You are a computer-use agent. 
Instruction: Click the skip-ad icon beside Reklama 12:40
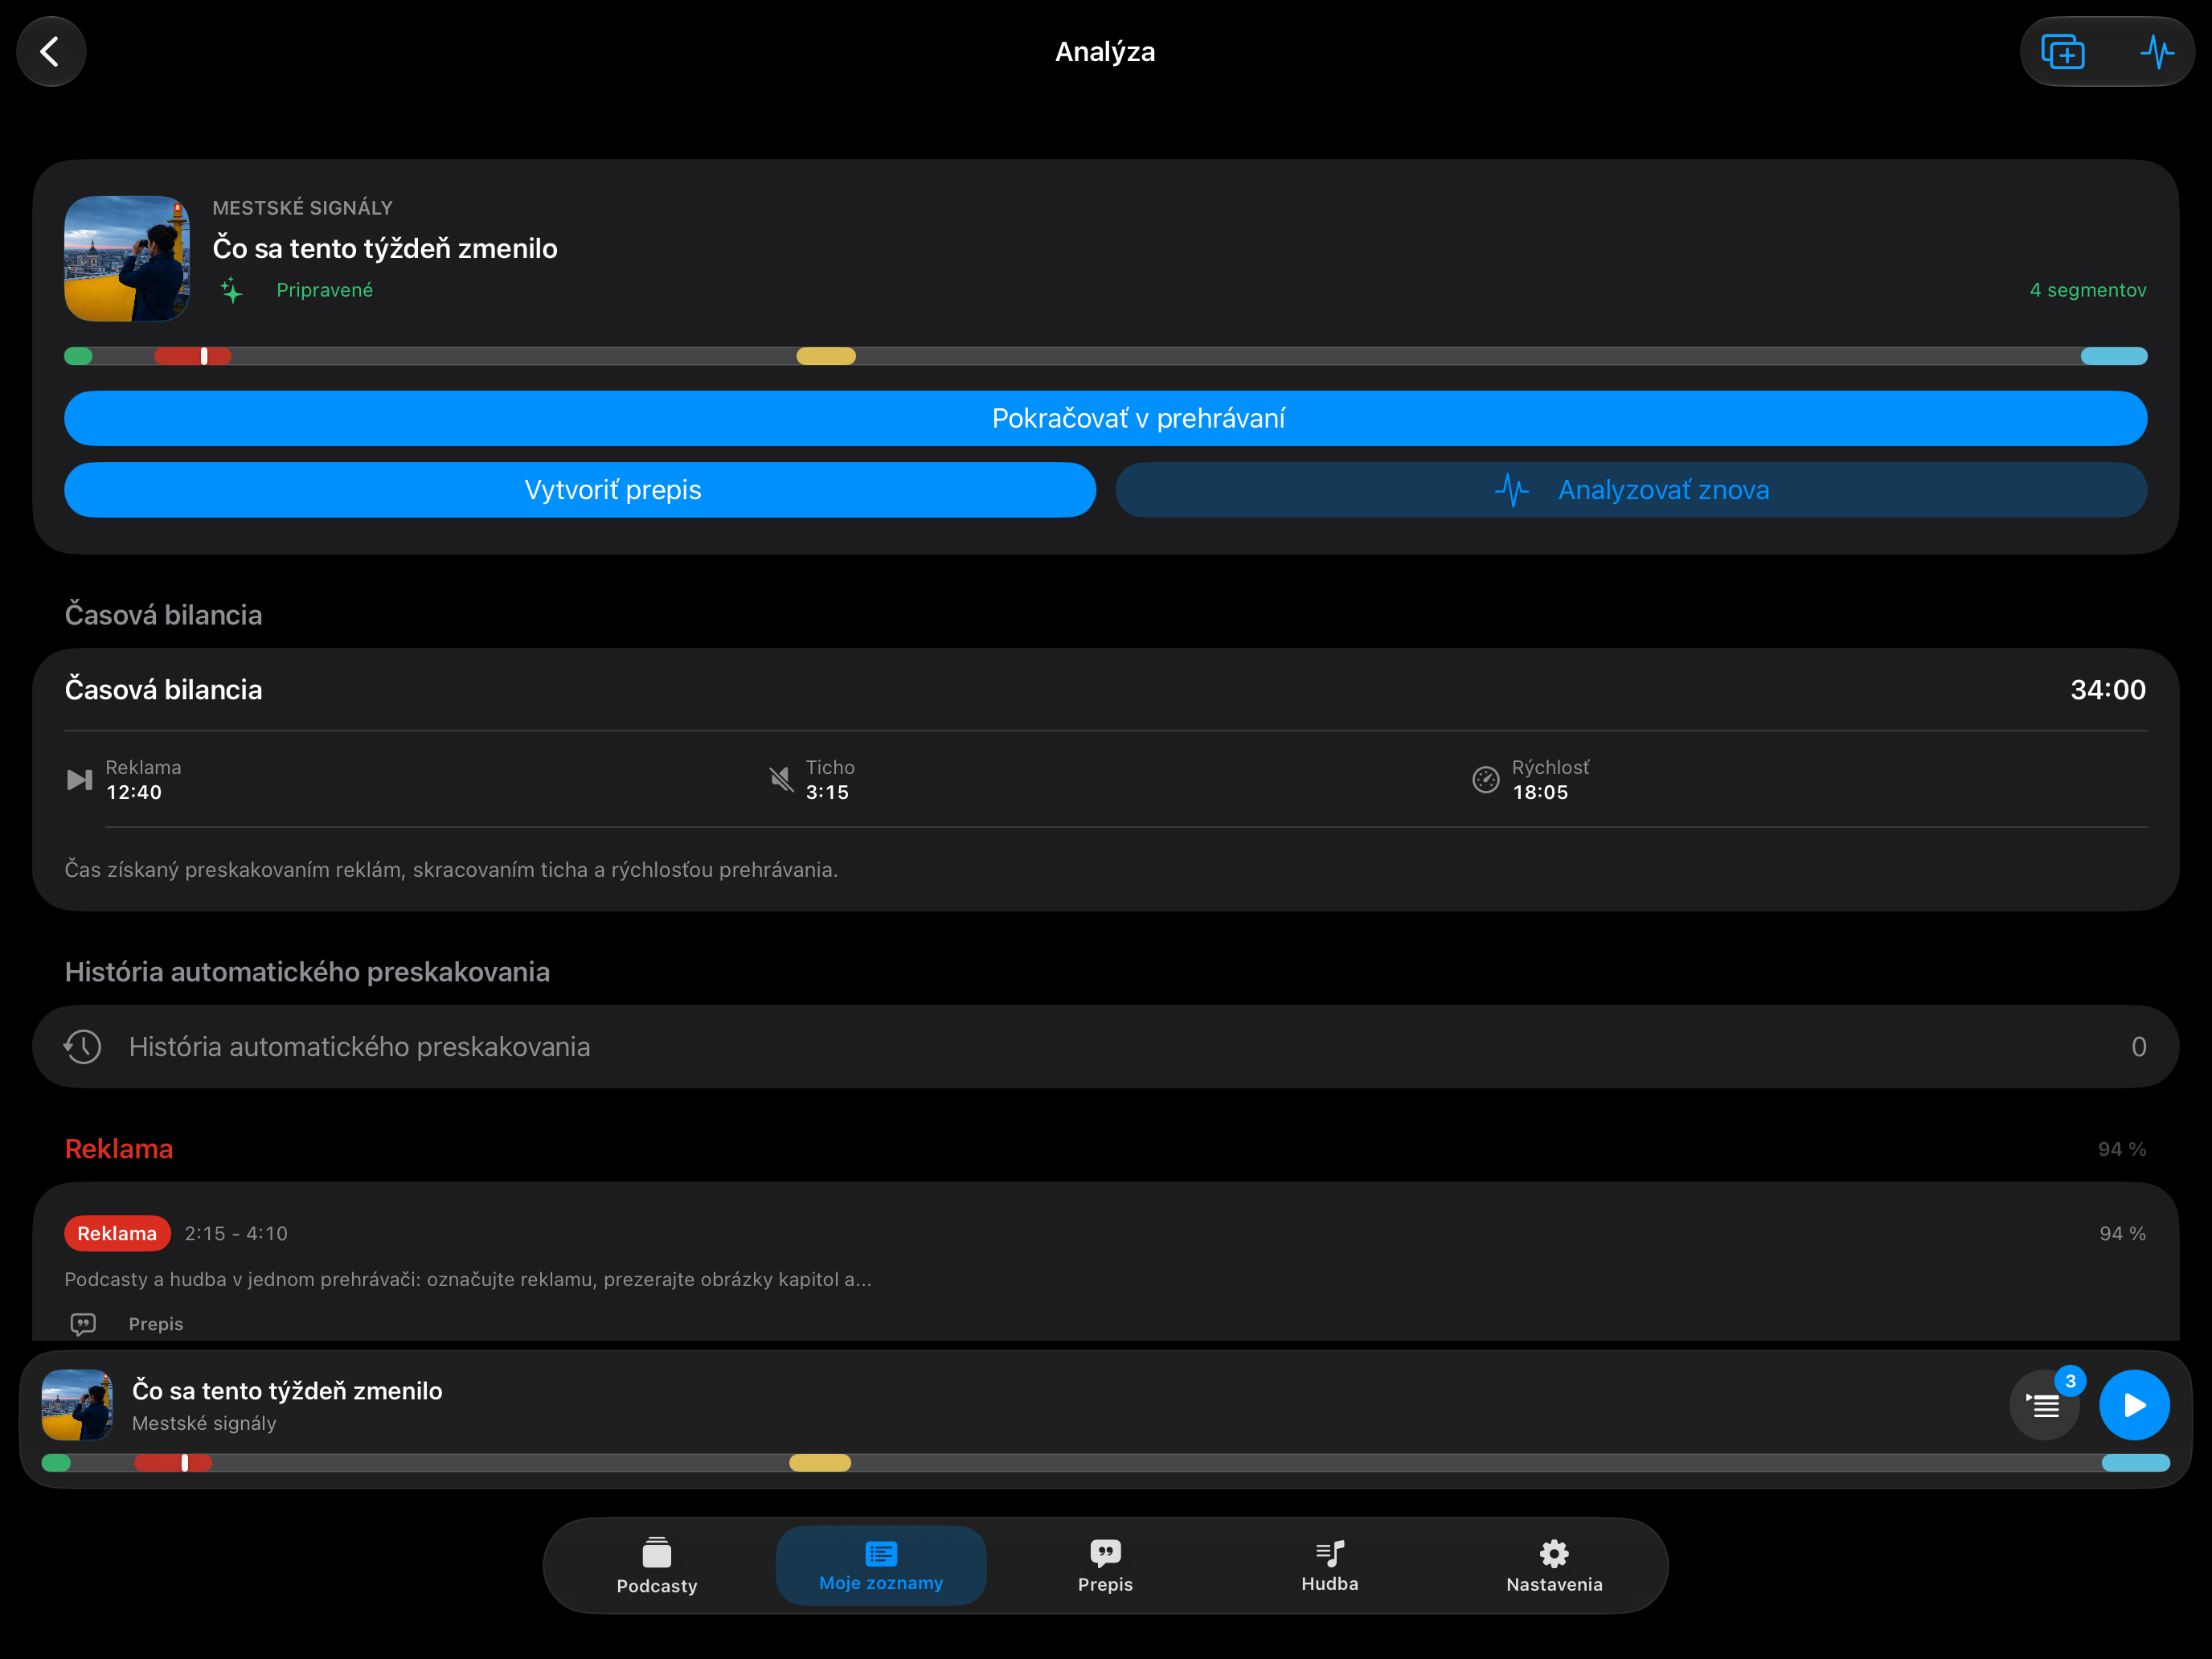79,780
